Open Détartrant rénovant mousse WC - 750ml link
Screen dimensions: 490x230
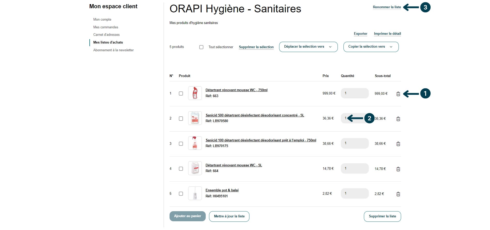click(x=236, y=90)
